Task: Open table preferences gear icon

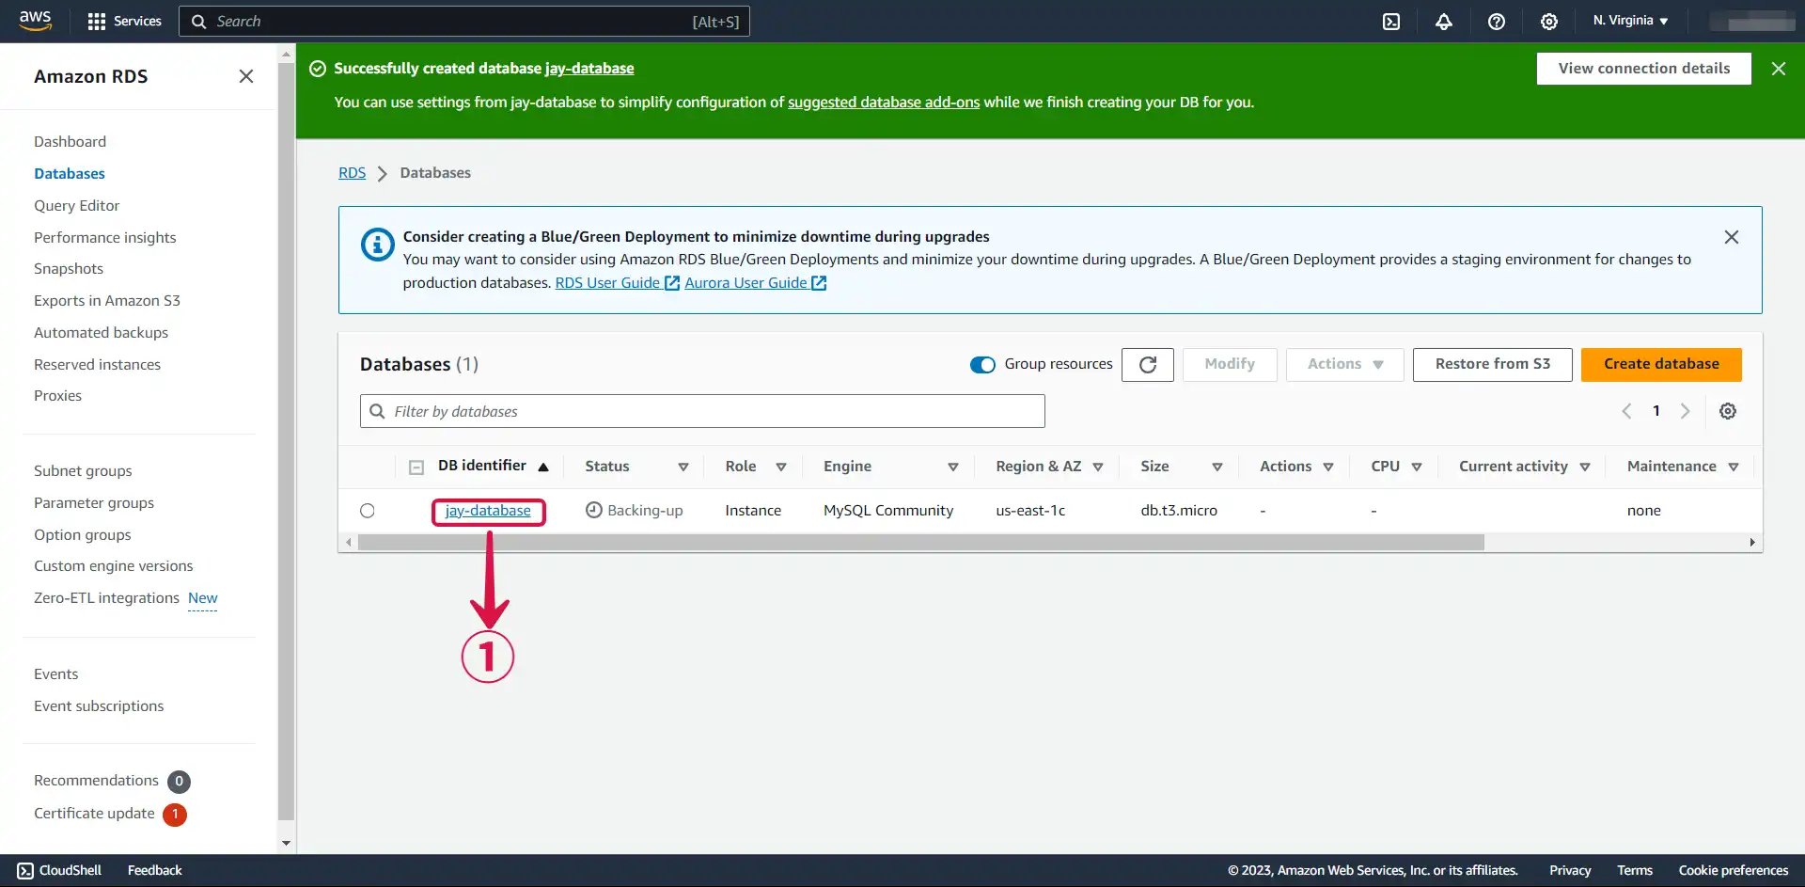Action: point(1728,411)
